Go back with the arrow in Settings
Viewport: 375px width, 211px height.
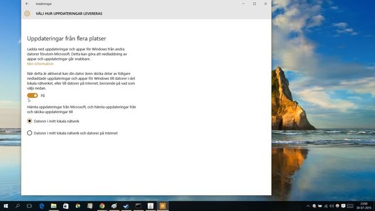coord(27,4)
